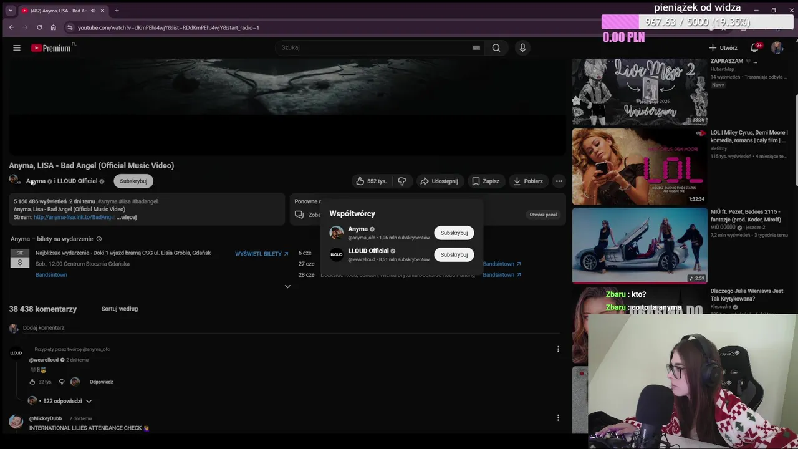Click Otwórz panel button
This screenshot has height=449, width=798.
pyautogui.click(x=543, y=215)
